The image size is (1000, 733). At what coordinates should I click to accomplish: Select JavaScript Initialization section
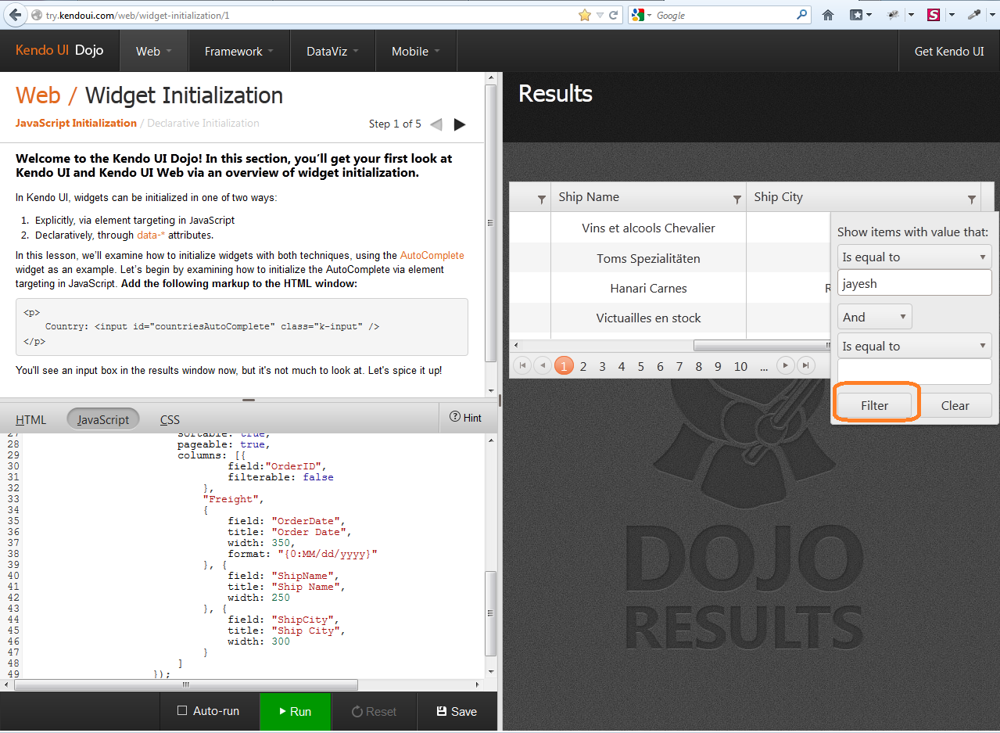pos(76,123)
